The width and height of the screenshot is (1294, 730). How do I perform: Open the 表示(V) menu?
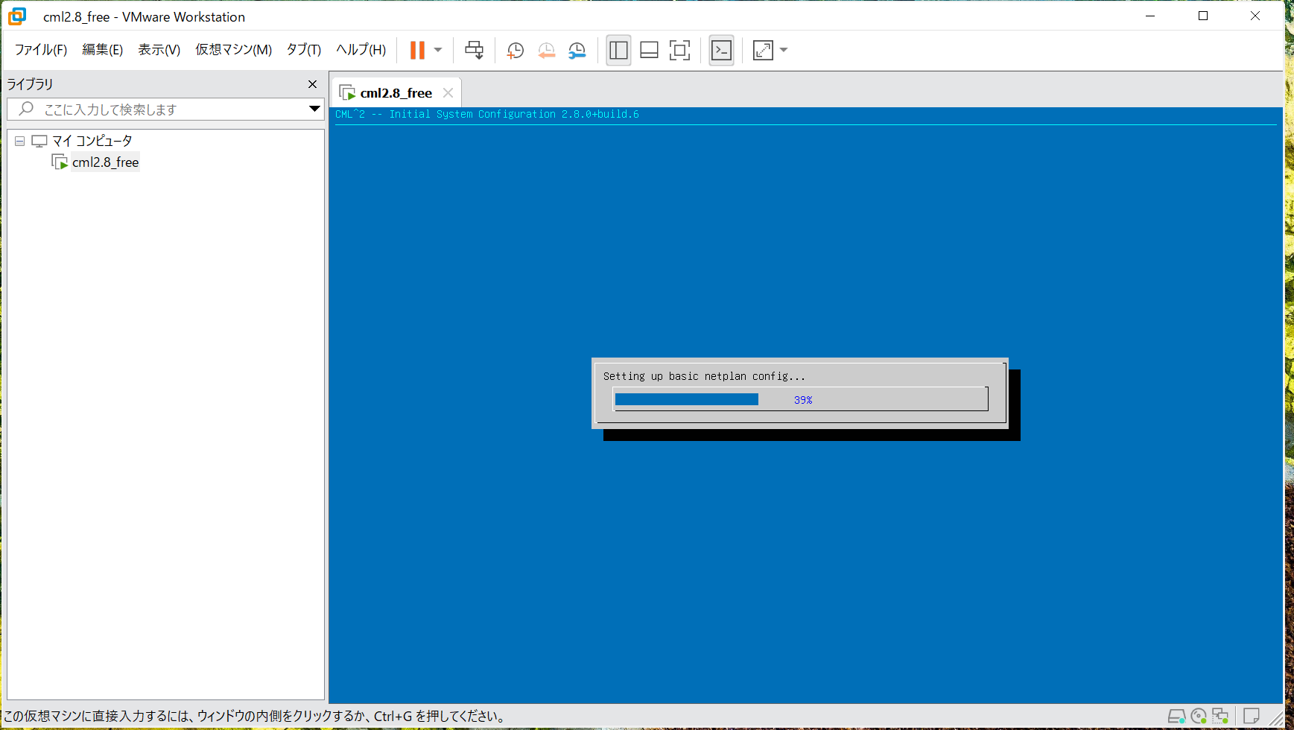click(x=159, y=50)
